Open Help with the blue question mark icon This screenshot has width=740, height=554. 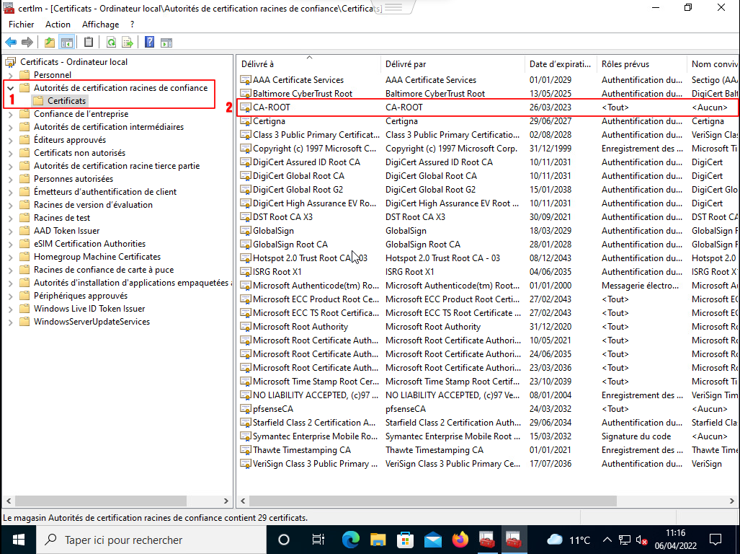149,42
